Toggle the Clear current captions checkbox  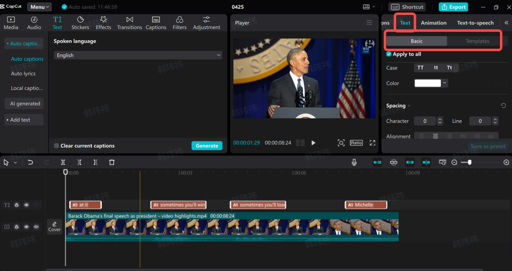pyautogui.click(x=56, y=146)
